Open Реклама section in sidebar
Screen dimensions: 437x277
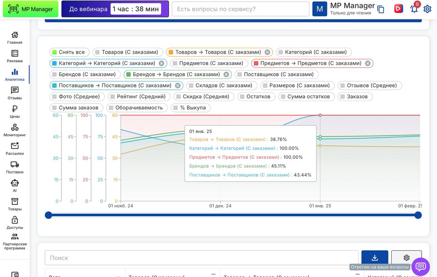[15, 56]
